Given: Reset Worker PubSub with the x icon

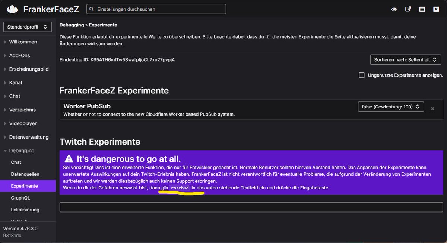Looking at the screenshot, I should (x=432, y=109).
